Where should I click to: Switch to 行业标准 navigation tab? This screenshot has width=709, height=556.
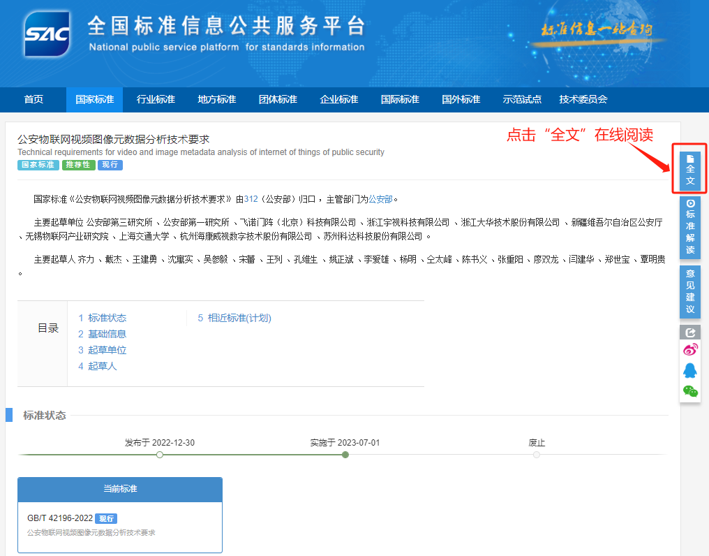[x=156, y=99]
